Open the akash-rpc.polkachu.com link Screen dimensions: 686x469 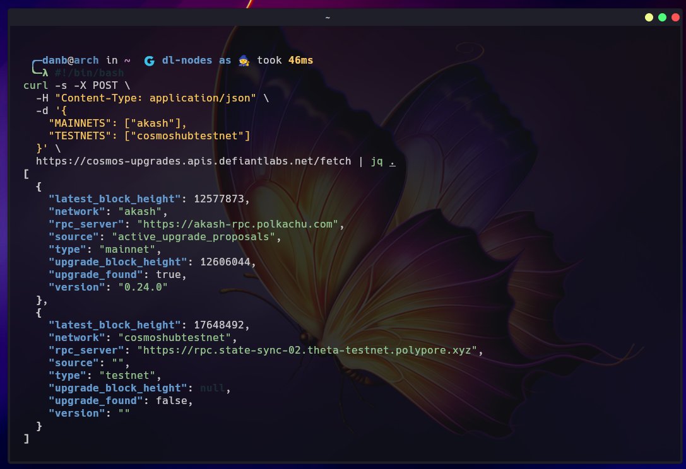pyautogui.click(x=237, y=224)
